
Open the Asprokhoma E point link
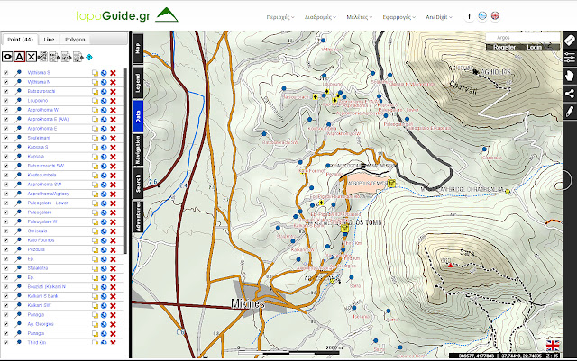click(x=42, y=129)
